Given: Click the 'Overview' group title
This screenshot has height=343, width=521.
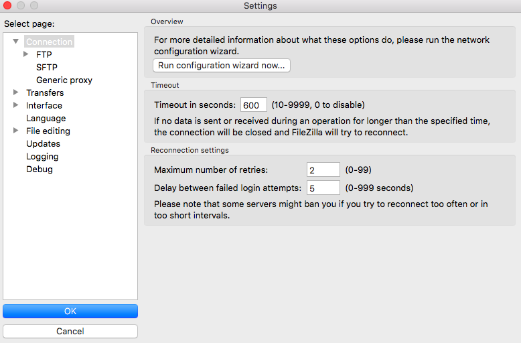Looking at the screenshot, I should click(x=167, y=21).
